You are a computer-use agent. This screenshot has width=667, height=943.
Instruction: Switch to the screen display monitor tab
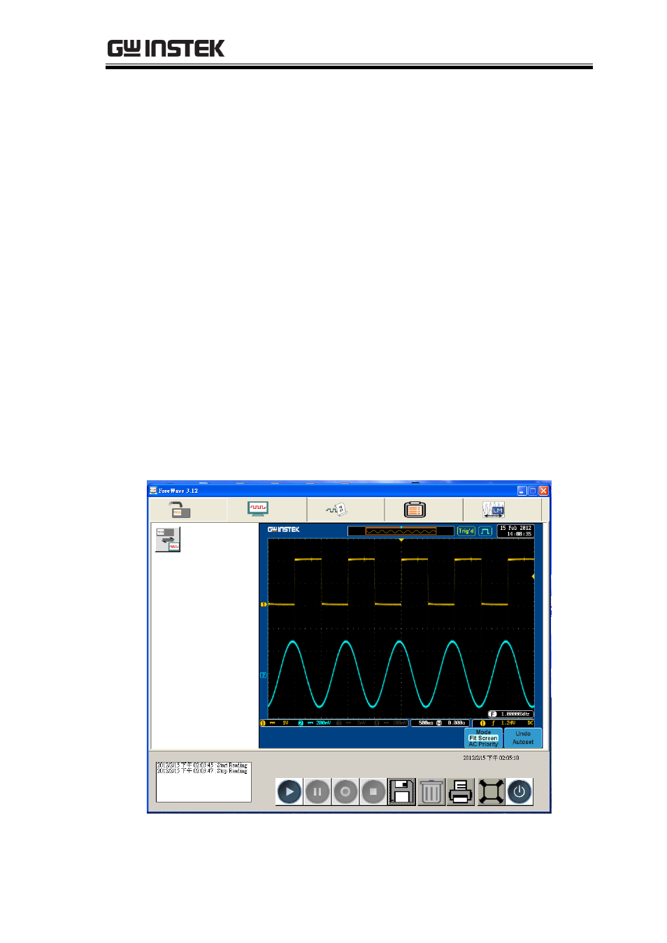click(258, 509)
